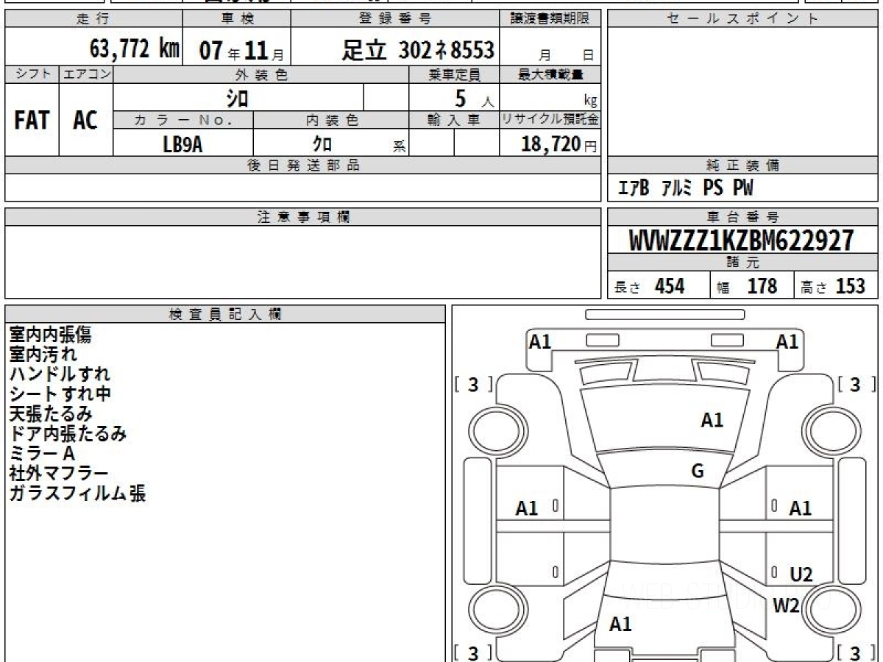Image resolution: width=883 pixels, height=662 pixels.
Task: Click the セールスポイント heading
Action: (x=743, y=19)
